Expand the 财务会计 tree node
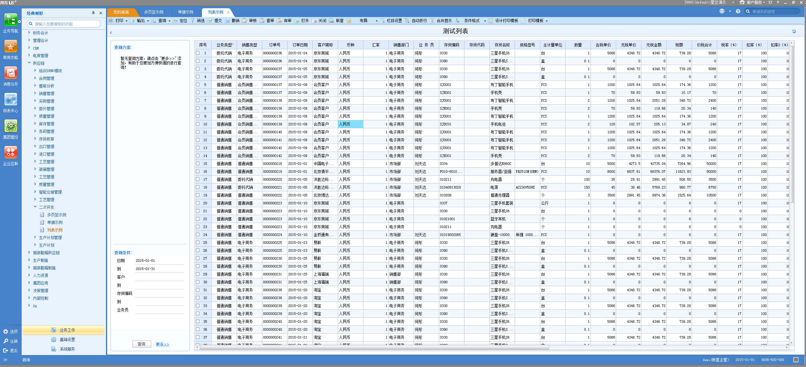Image resolution: width=806 pixels, height=367 pixels. click(x=29, y=33)
